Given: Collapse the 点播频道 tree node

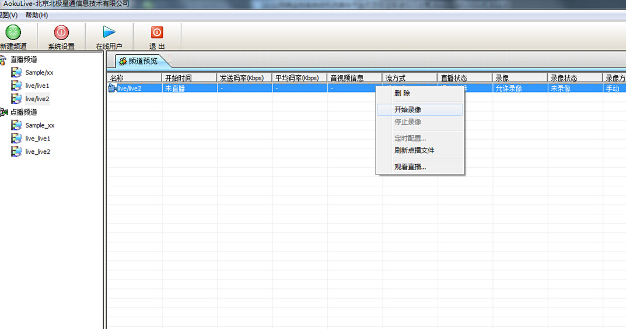Looking at the screenshot, I should (3, 112).
